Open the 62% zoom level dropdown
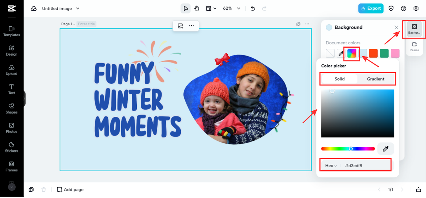This screenshot has height=198, width=426. click(x=232, y=9)
